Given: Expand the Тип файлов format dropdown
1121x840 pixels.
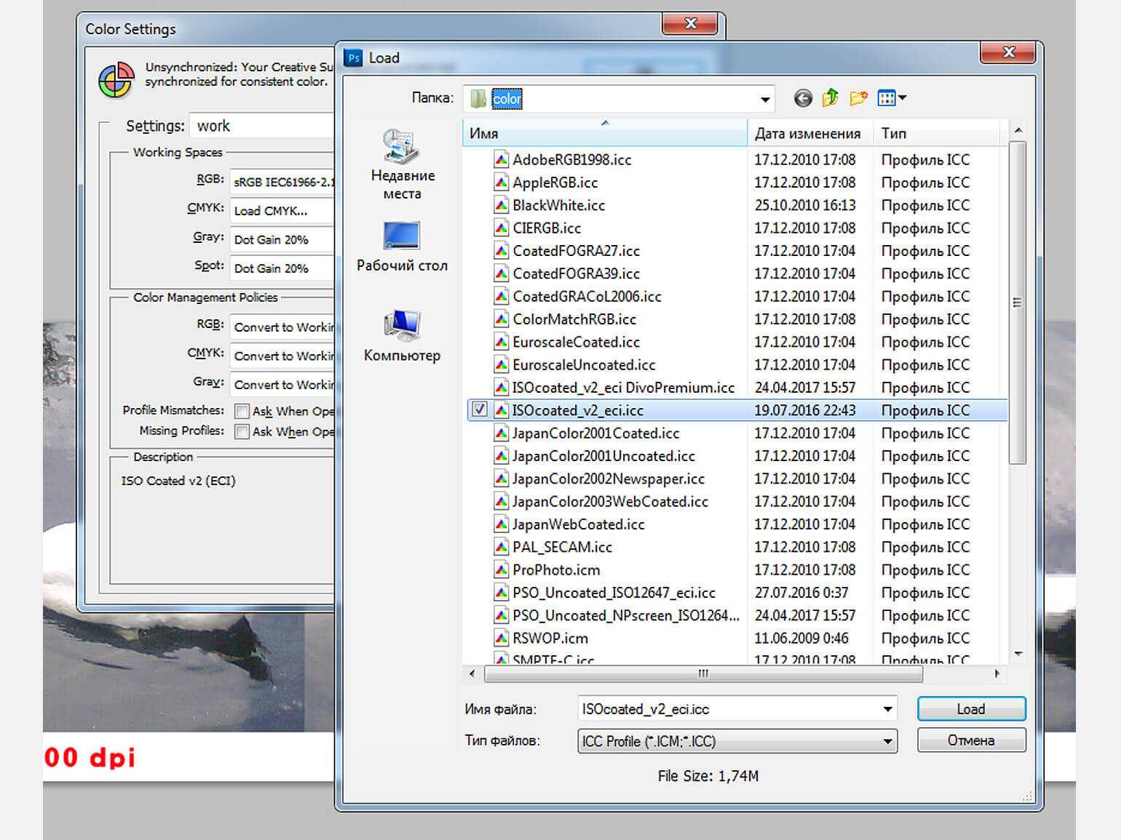Looking at the screenshot, I should pyautogui.click(x=887, y=741).
